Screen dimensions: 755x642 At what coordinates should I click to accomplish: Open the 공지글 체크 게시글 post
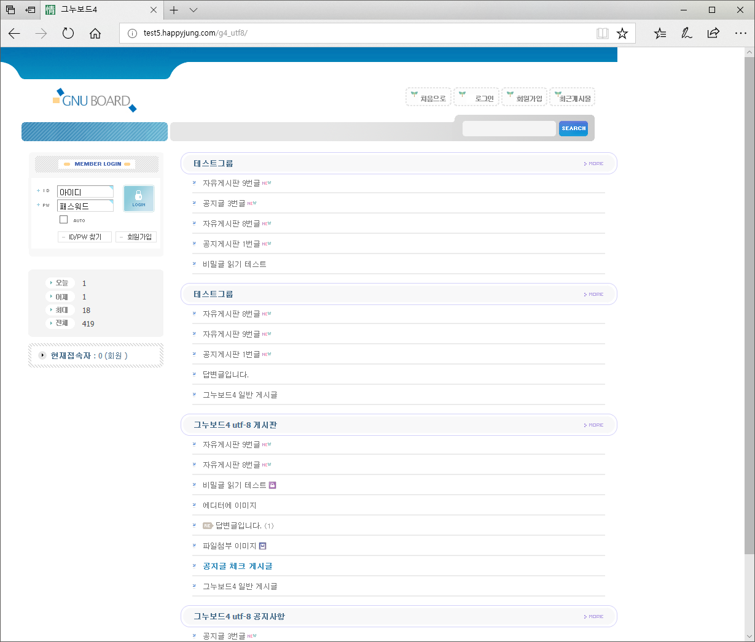click(237, 566)
